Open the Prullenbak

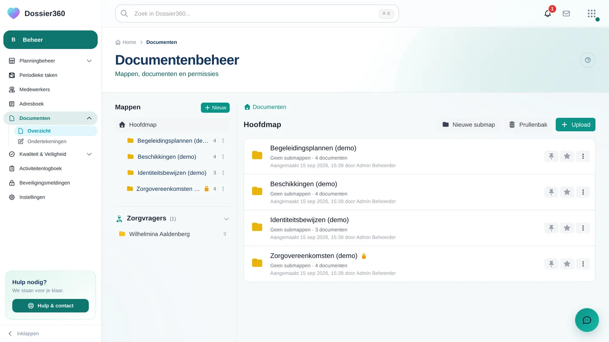pyautogui.click(x=528, y=125)
